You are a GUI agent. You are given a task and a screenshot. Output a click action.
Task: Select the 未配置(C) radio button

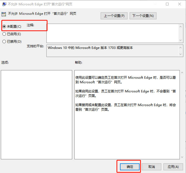pos(4,26)
